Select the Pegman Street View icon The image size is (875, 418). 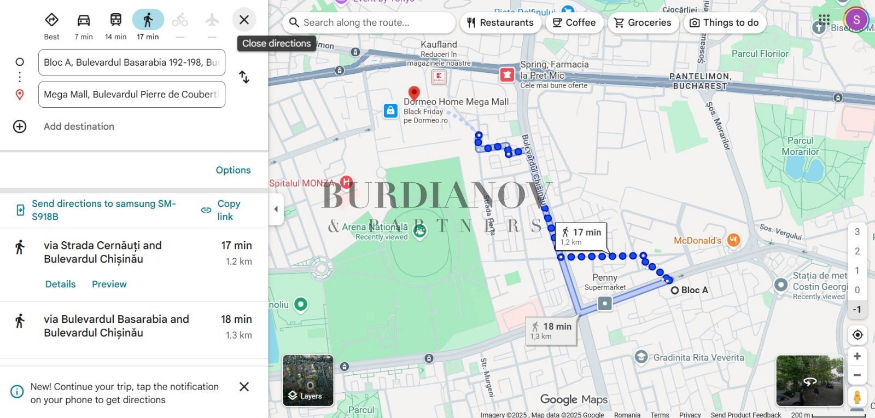coord(857,396)
